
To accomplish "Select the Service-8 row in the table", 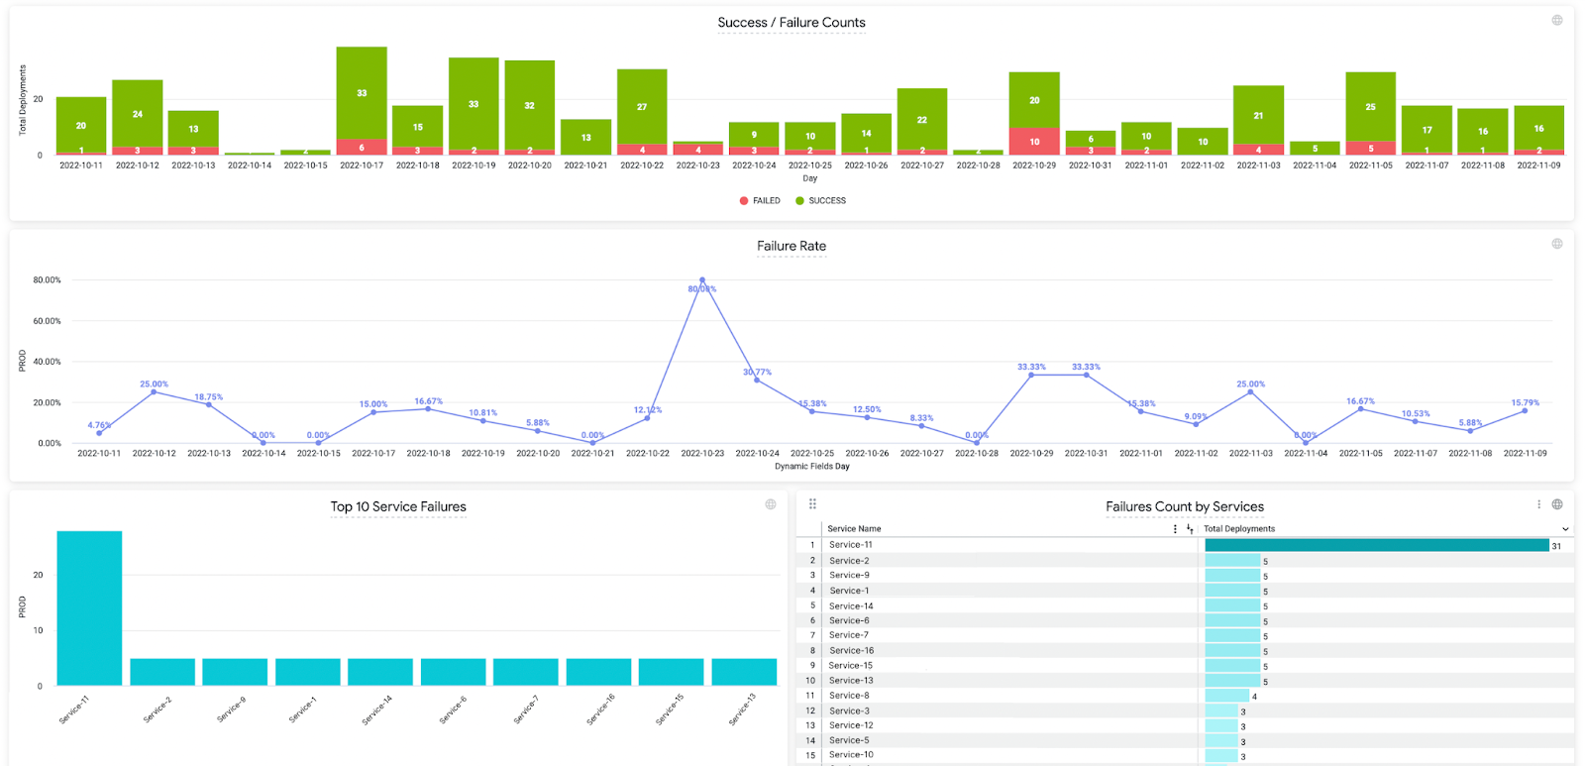I will point(1185,696).
